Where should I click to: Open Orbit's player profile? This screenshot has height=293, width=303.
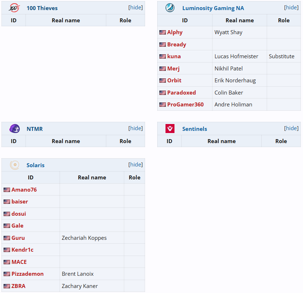174,80
